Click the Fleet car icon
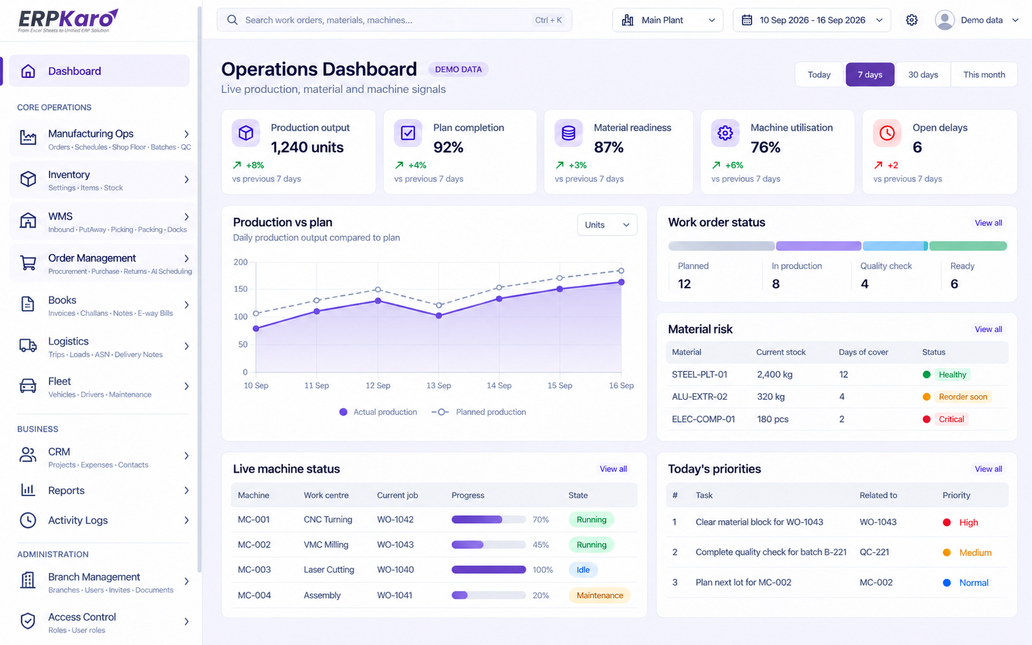The height and width of the screenshot is (645, 1032). point(28,386)
